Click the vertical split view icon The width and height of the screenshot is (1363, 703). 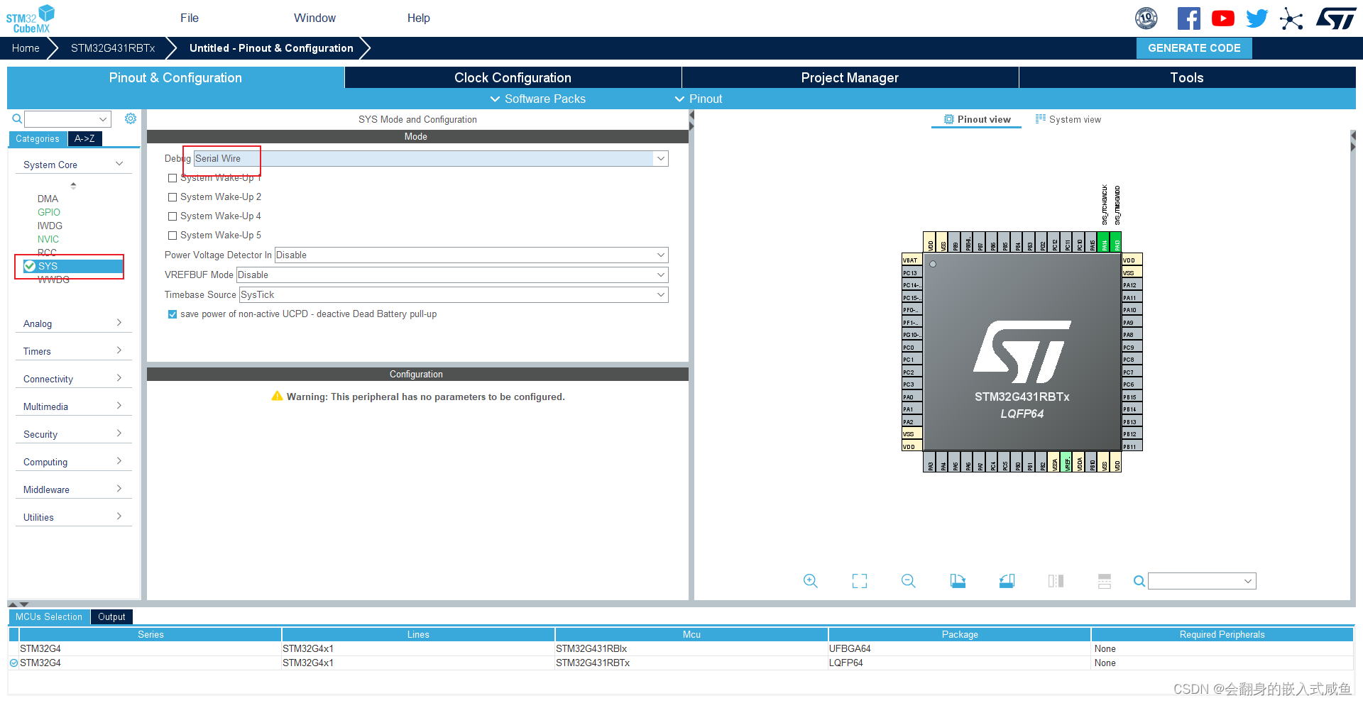1056,581
